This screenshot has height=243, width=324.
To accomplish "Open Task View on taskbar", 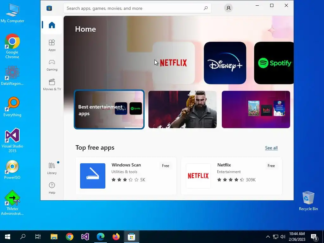I will coord(38,237).
